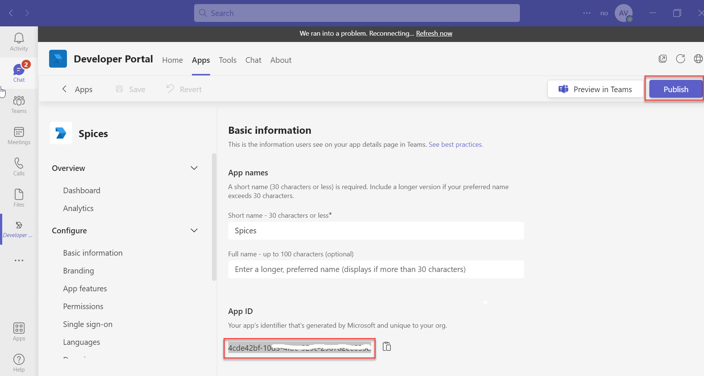Switch to the Chat tab
Screen dimensions: 704x376
click(253, 60)
